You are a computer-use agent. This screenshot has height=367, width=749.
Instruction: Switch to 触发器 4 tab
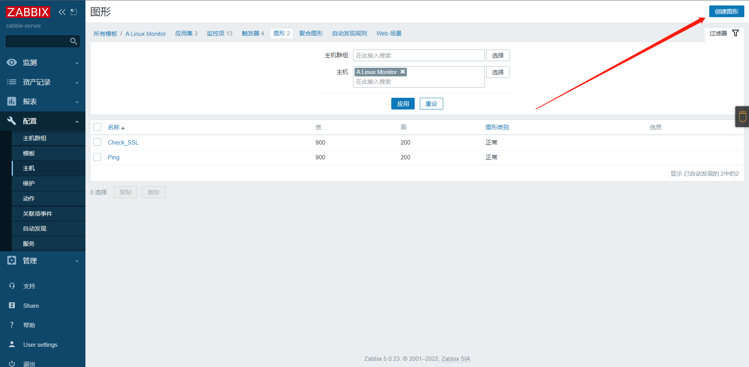tap(253, 34)
